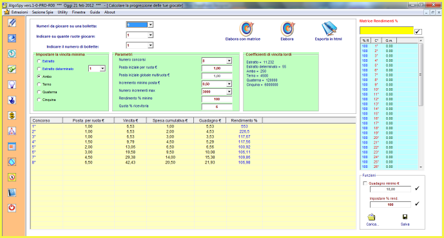The image size is (444, 238).
Task: Click the Rendimento % column header
Action: tap(244, 120)
